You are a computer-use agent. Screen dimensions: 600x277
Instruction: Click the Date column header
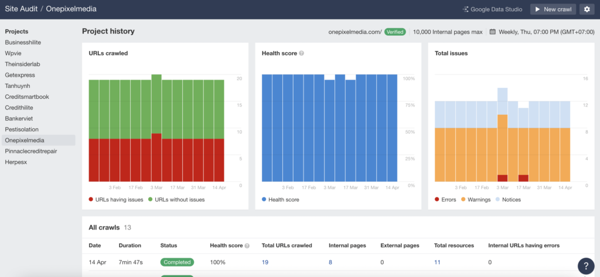click(95, 245)
